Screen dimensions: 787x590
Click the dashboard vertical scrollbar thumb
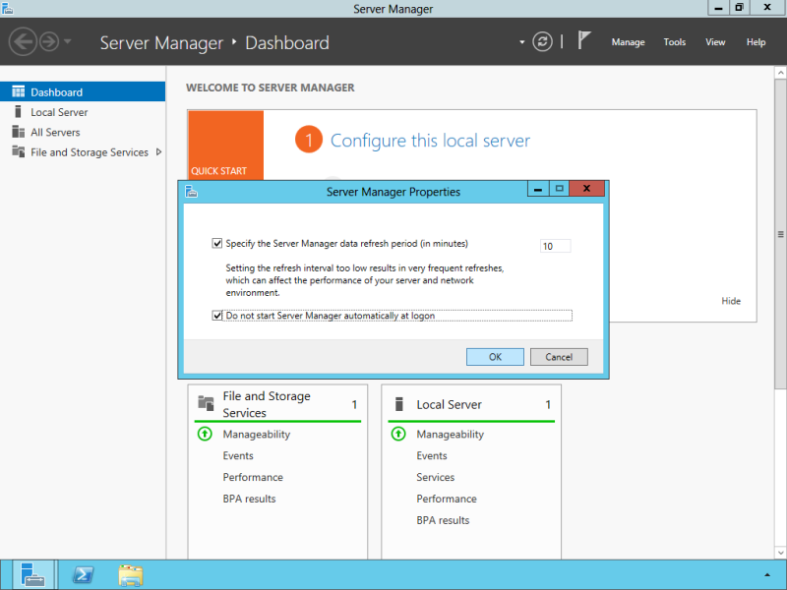click(x=780, y=234)
